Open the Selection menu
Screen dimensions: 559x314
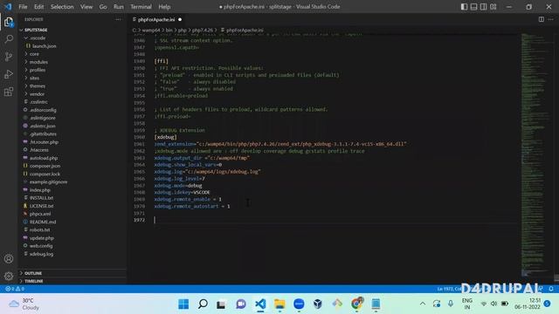coord(62,7)
